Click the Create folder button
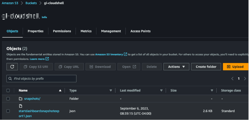Image resolution: width=249 pixels, height=120 pixels. point(206,67)
